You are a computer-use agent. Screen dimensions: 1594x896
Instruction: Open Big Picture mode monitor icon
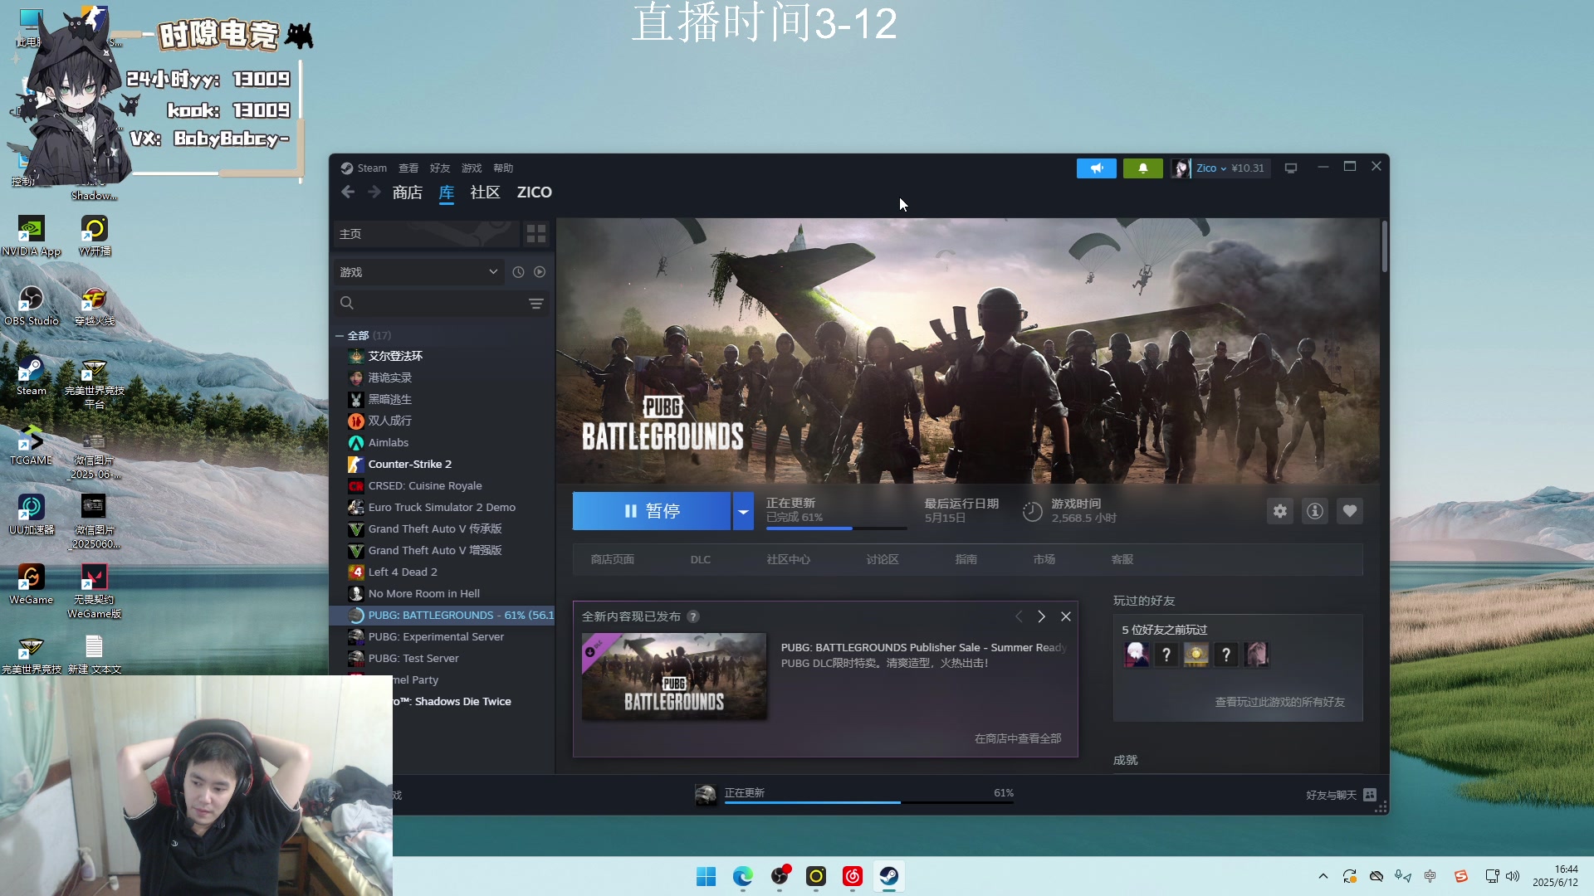point(1291,168)
